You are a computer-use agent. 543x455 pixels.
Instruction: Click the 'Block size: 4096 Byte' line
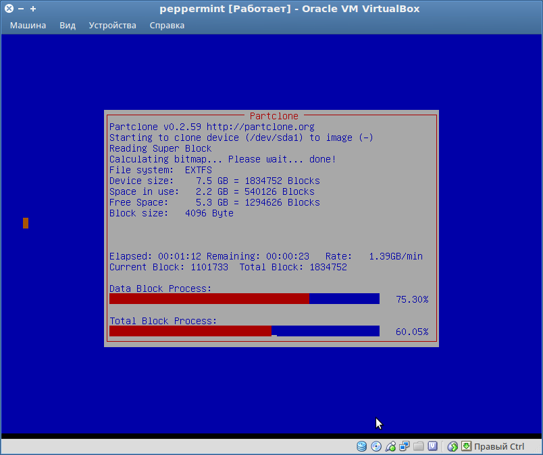pos(172,213)
